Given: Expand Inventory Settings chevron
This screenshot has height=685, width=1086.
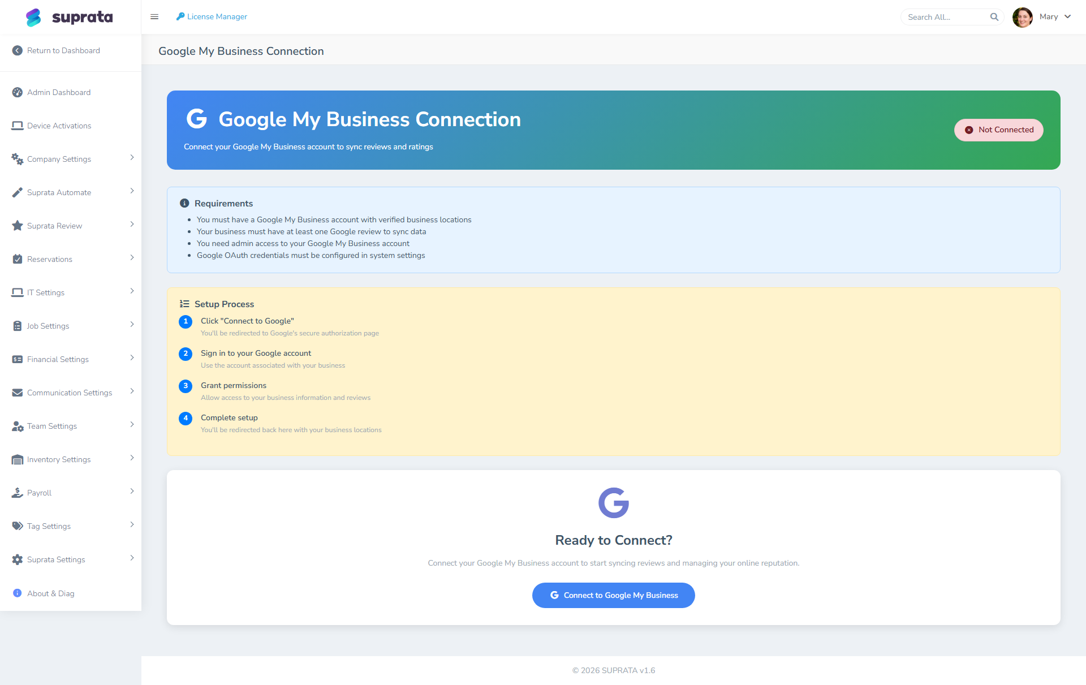Looking at the screenshot, I should coord(132,458).
